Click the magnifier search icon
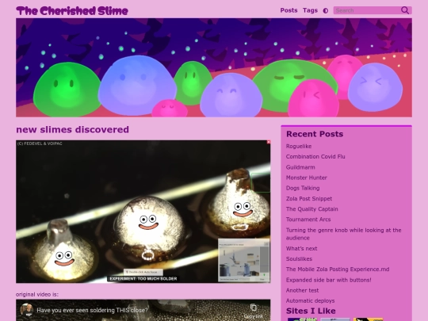Image resolution: width=428 pixels, height=321 pixels. coord(405,10)
